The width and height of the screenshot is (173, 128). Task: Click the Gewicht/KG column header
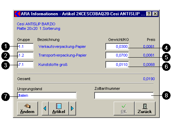coord(119,40)
